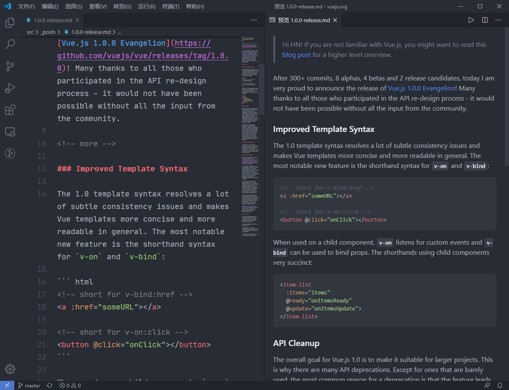The image size is (509, 390).
Task: Open the 编辑(E) menu
Action: 50,6
